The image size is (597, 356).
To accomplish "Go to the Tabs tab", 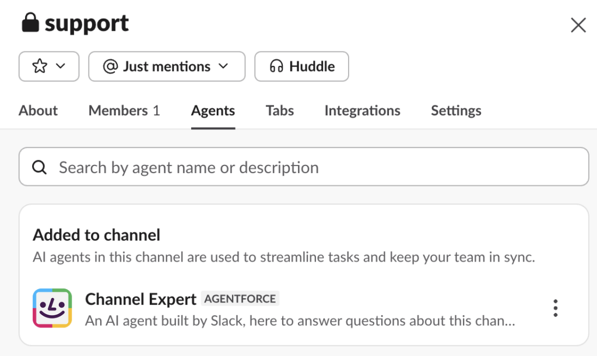I will coord(279,111).
